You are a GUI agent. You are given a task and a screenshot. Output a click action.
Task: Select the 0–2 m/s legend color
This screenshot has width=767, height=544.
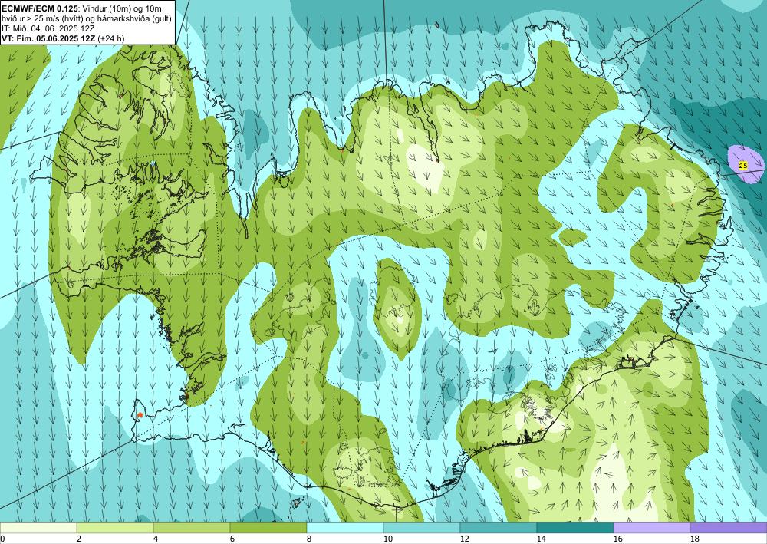click(x=38, y=527)
